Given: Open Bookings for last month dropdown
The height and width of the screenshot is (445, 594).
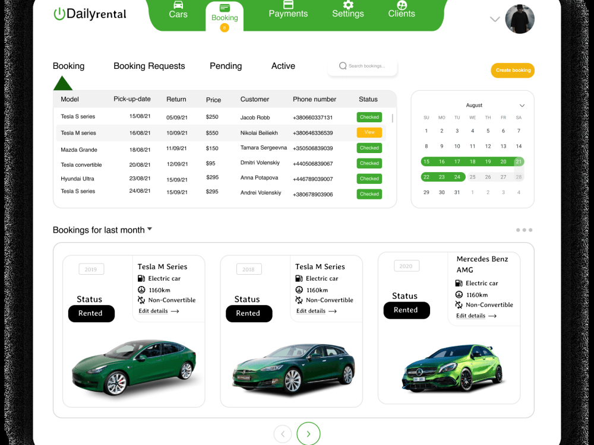Looking at the screenshot, I should click(150, 229).
